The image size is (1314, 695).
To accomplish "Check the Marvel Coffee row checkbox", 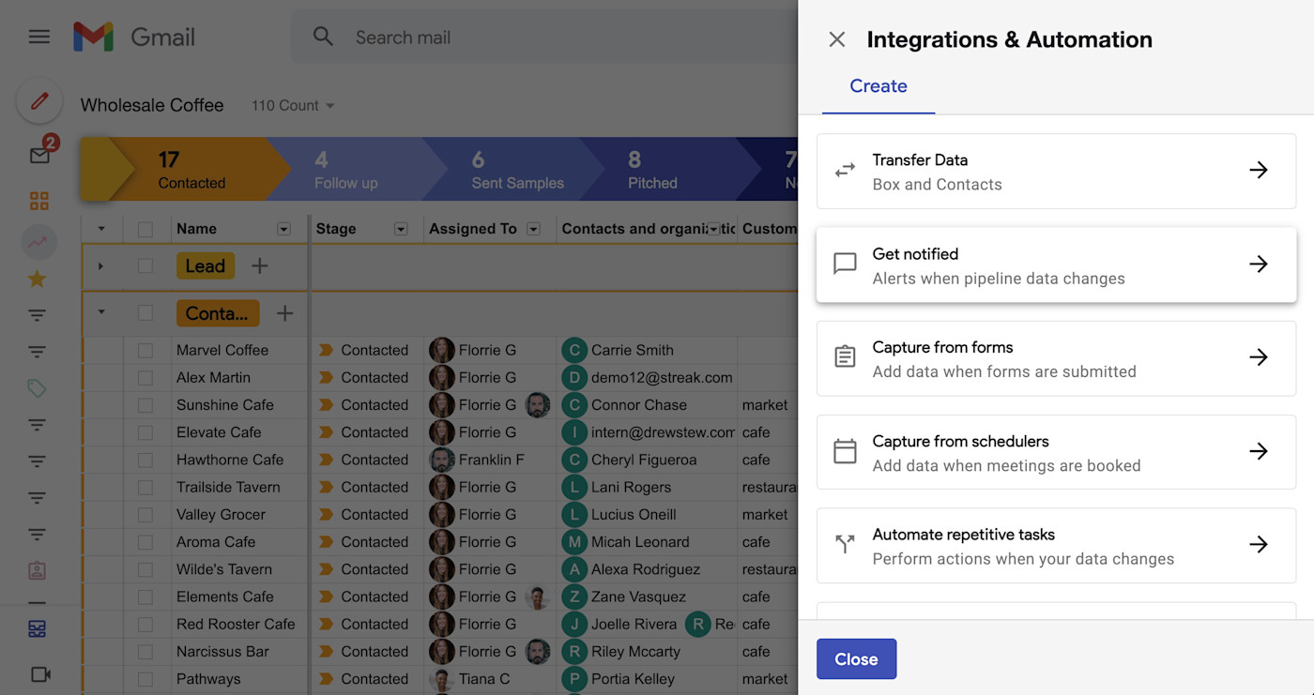I will 145,350.
